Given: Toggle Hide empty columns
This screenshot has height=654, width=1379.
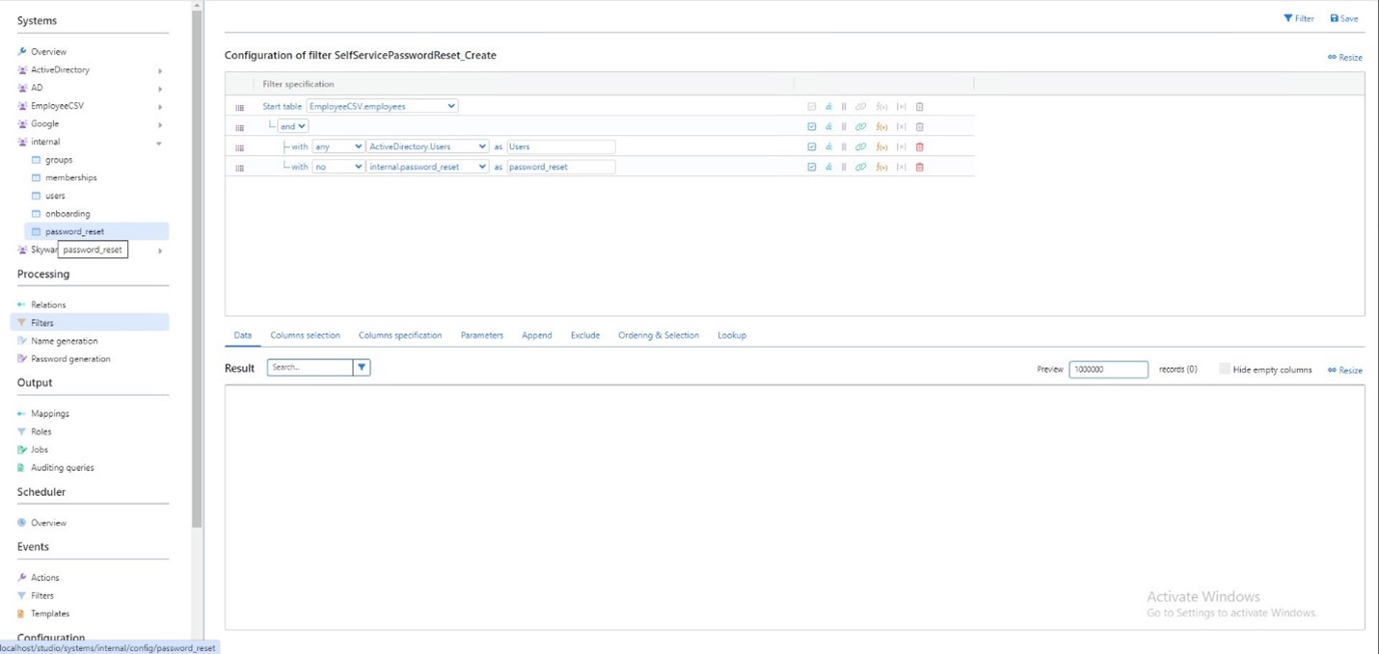Looking at the screenshot, I should pyautogui.click(x=1225, y=369).
